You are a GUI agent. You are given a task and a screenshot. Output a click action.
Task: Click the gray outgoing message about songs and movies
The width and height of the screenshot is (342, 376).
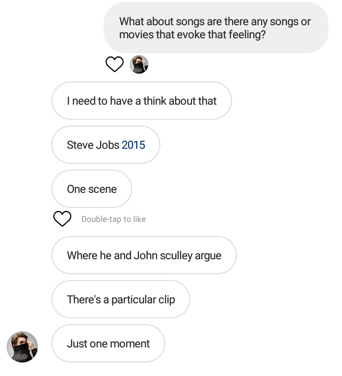point(216,28)
